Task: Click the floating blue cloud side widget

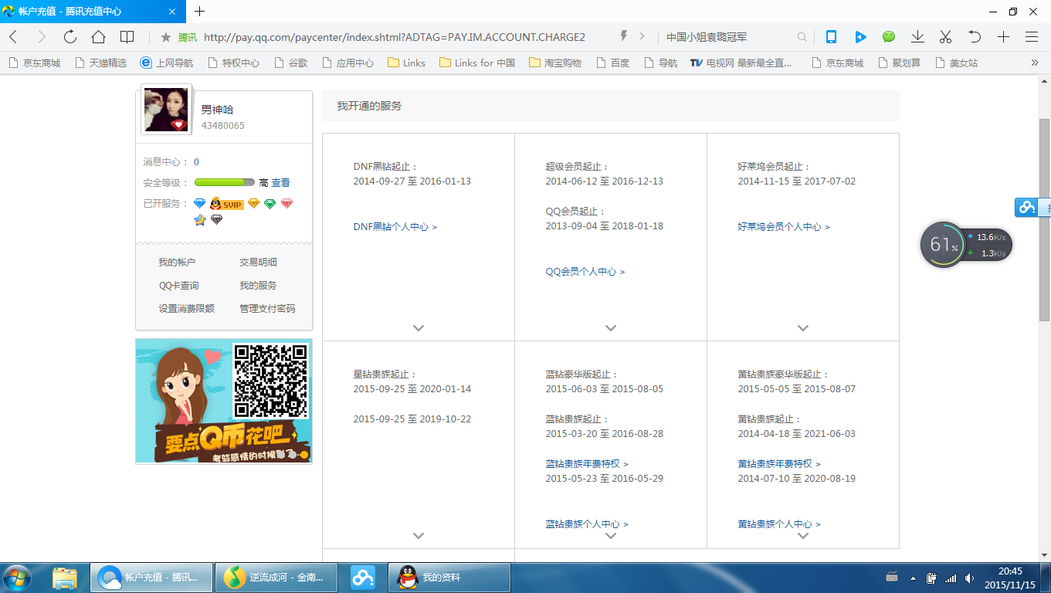Action: (1032, 207)
